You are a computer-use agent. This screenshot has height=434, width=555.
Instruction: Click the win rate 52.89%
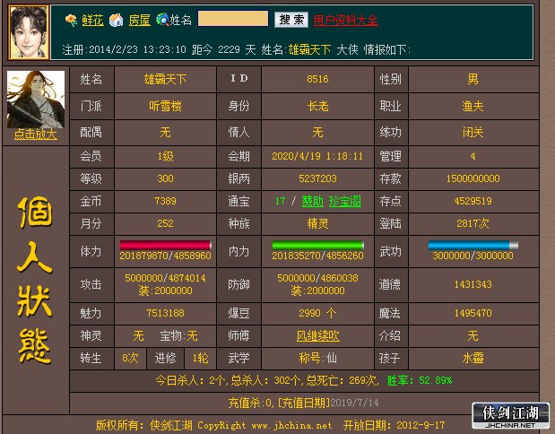[x=436, y=380]
